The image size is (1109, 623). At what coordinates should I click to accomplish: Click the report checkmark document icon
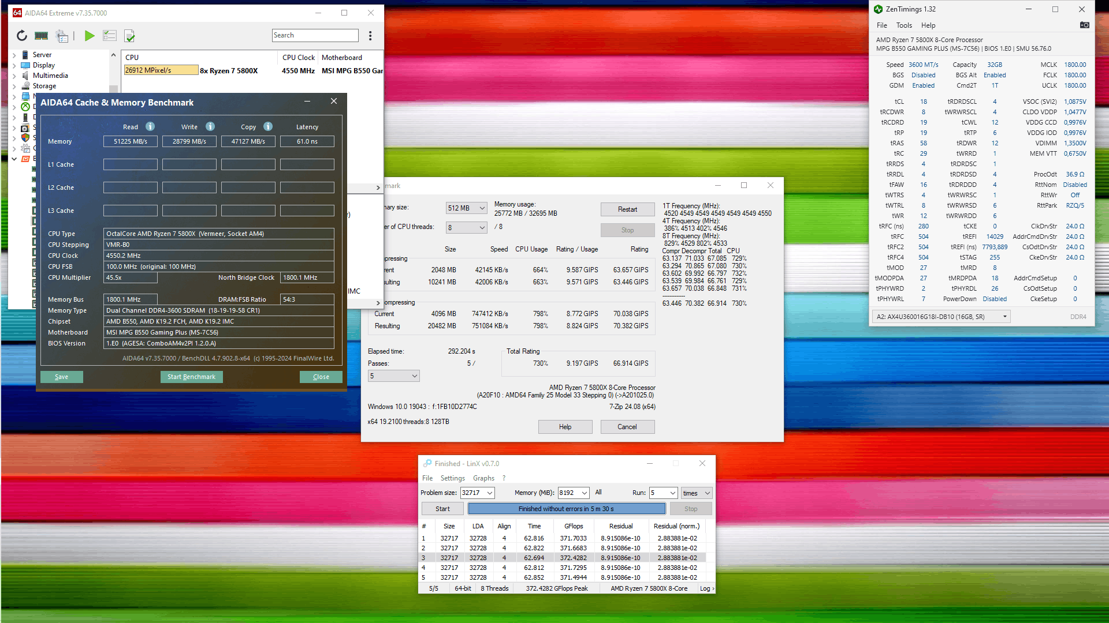coord(130,36)
